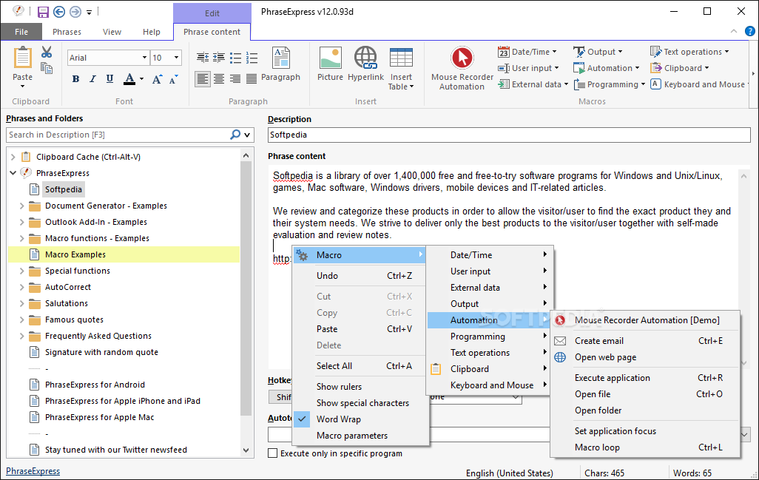Screen dimensions: 759x480
Task: Align text left
Action: [203, 79]
